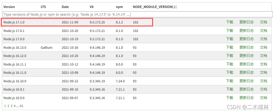Select the 'Gallium' LTS cell
273x112 pixels.
click(47, 47)
